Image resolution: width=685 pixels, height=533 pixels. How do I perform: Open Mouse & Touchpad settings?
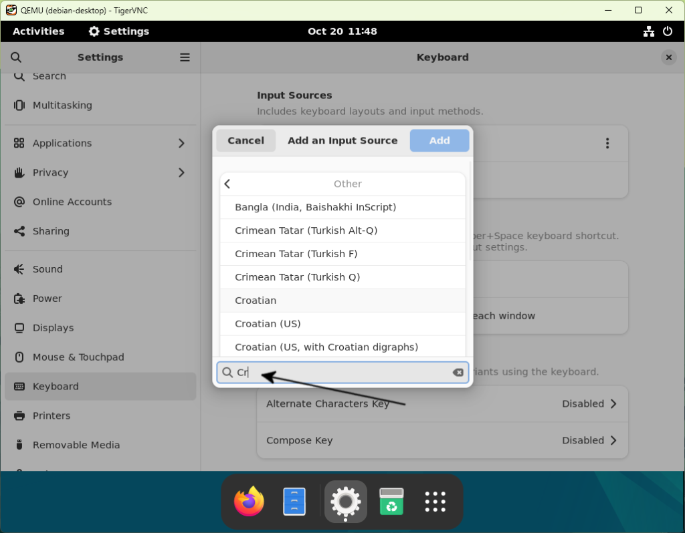tap(78, 357)
